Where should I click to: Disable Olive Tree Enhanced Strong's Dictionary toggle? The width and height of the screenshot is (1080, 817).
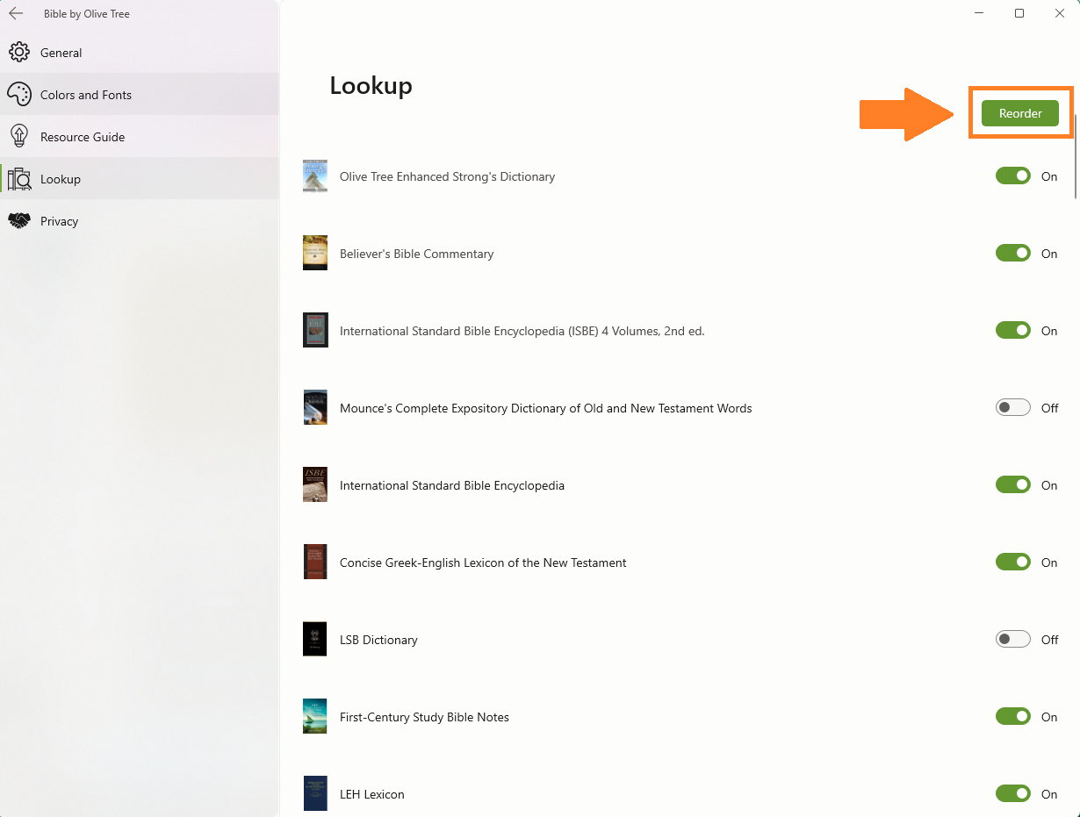[x=1013, y=176]
